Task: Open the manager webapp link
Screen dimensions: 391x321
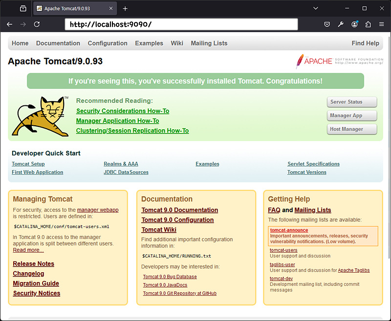Action: tap(98, 210)
